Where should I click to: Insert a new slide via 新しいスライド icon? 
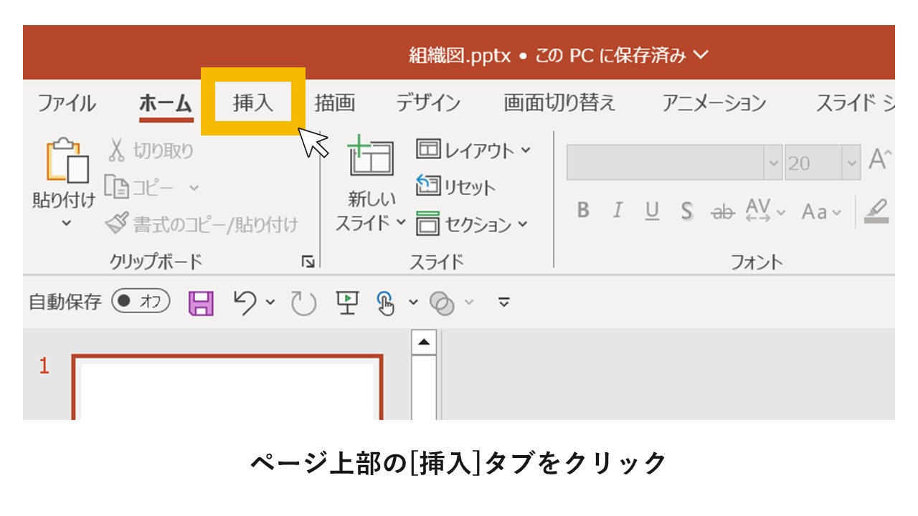point(371,158)
